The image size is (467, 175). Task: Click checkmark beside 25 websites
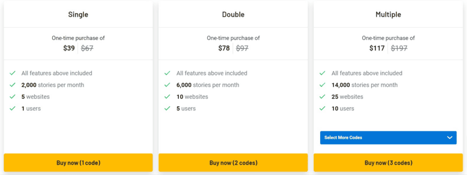pos(322,97)
